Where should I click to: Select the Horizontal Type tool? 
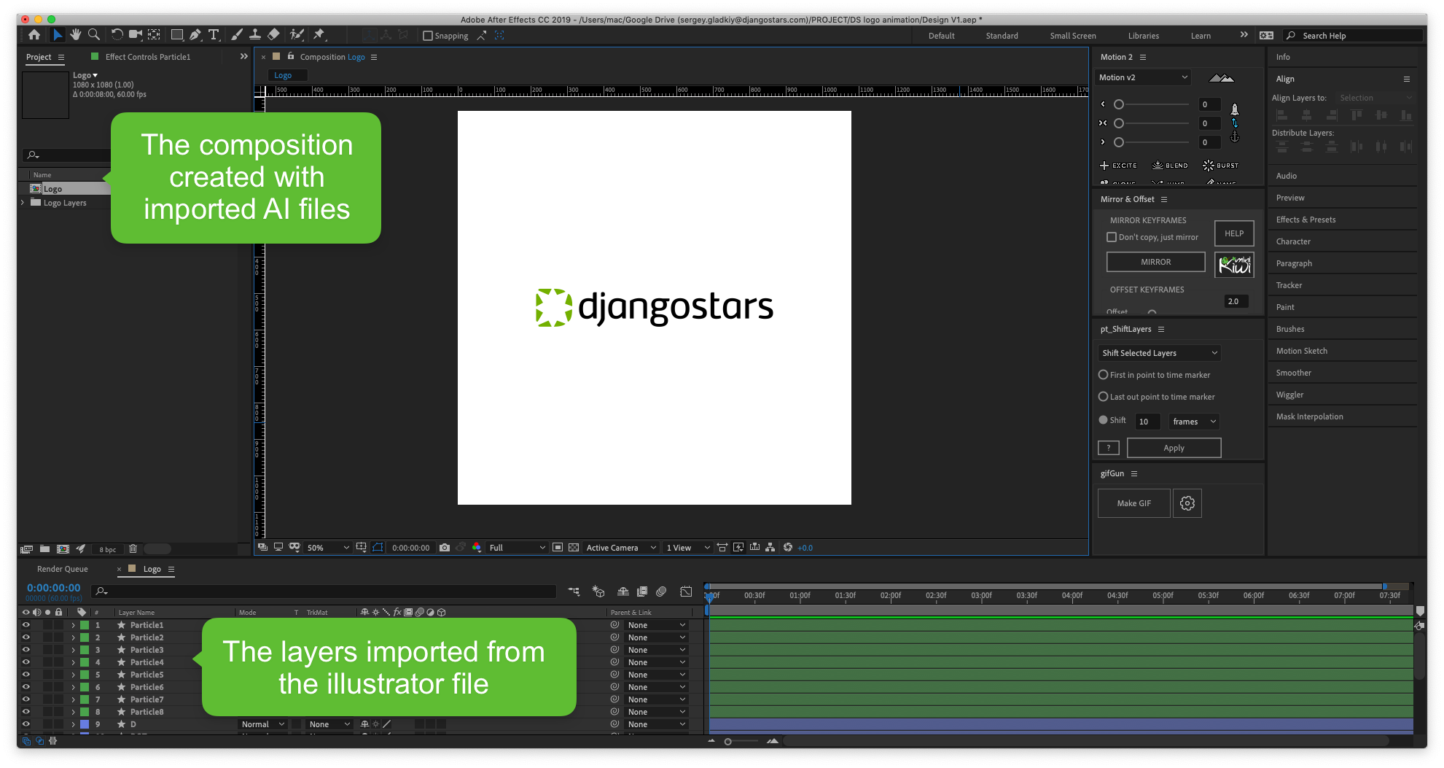tap(214, 34)
